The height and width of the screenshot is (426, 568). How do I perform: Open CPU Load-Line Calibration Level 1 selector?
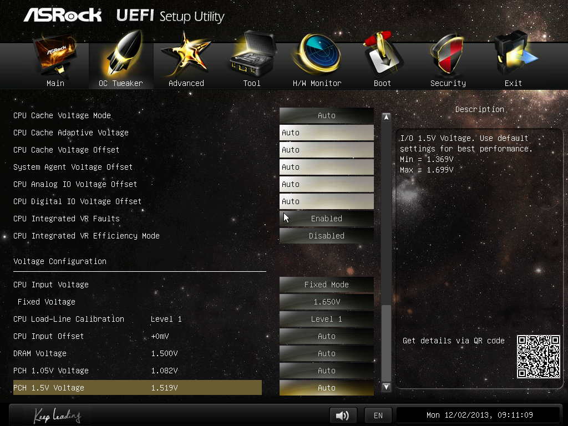coord(326,319)
